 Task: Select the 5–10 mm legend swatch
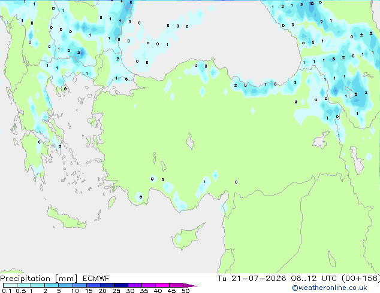click(65, 285)
